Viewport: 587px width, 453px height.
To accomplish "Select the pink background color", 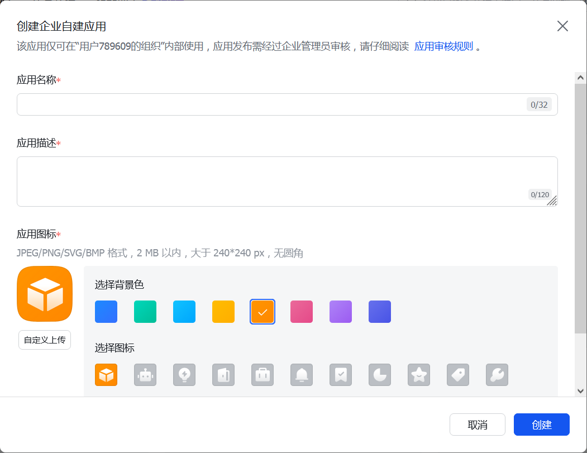I will pos(302,312).
